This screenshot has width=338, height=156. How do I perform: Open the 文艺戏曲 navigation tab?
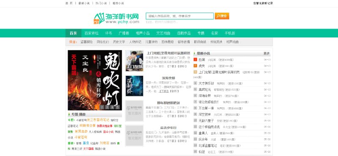coord(163,33)
